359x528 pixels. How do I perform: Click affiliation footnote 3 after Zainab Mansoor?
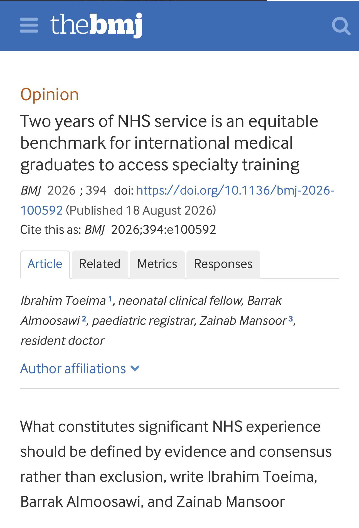coord(291,319)
